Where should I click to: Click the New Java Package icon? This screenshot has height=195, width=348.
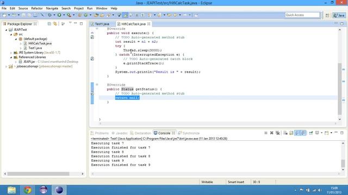[79, 15]
